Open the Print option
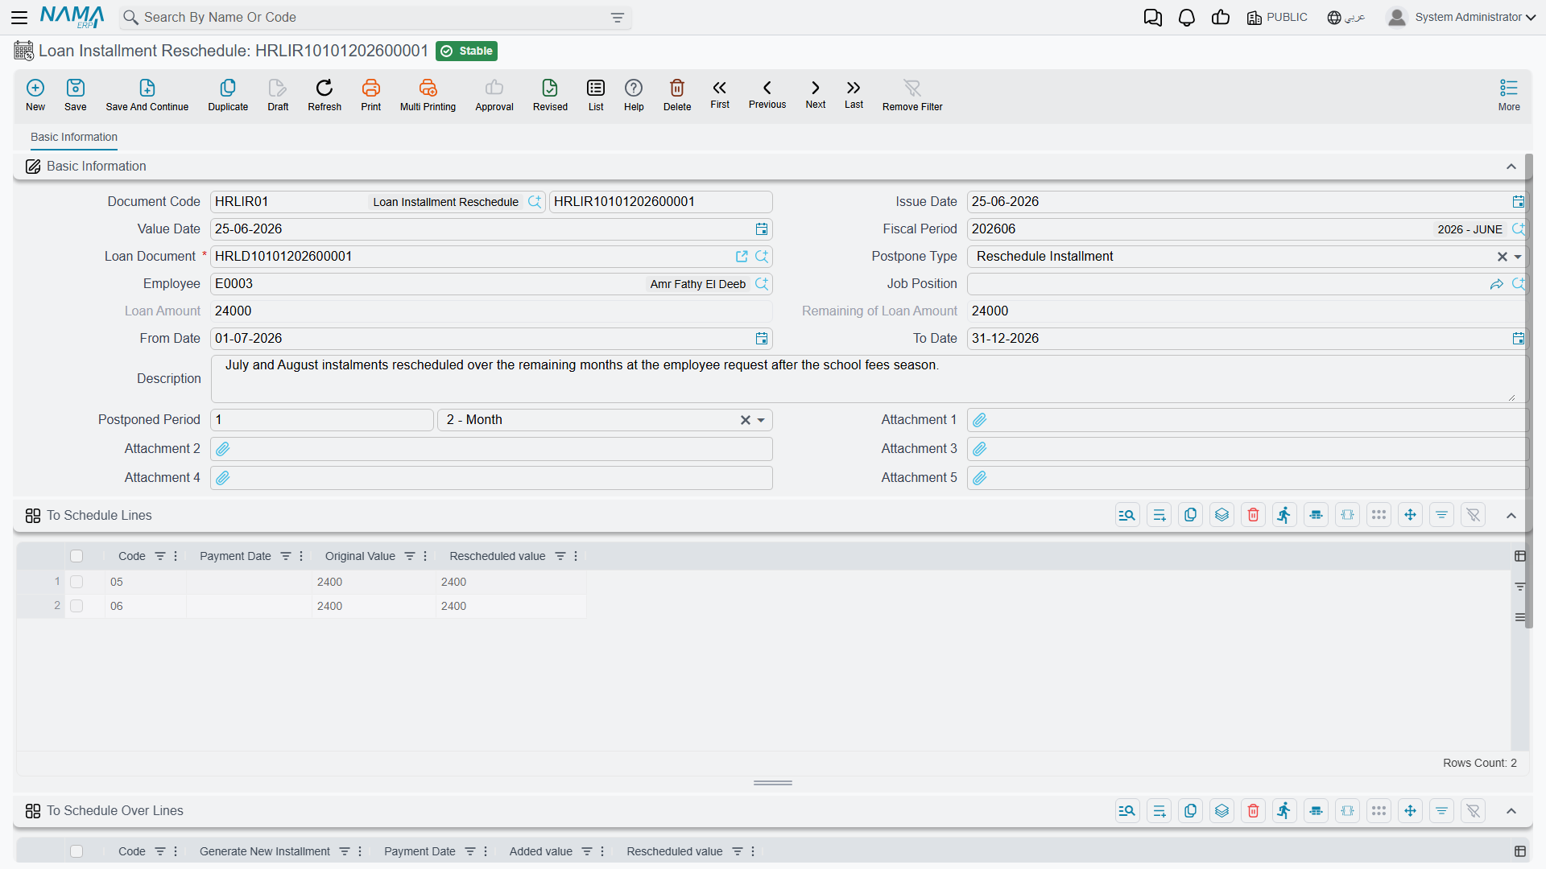The image size is (1546, 869). click(x=371, y=94)
